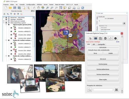
Task: Click the Nova station button
Action: [x=95, y=53]
